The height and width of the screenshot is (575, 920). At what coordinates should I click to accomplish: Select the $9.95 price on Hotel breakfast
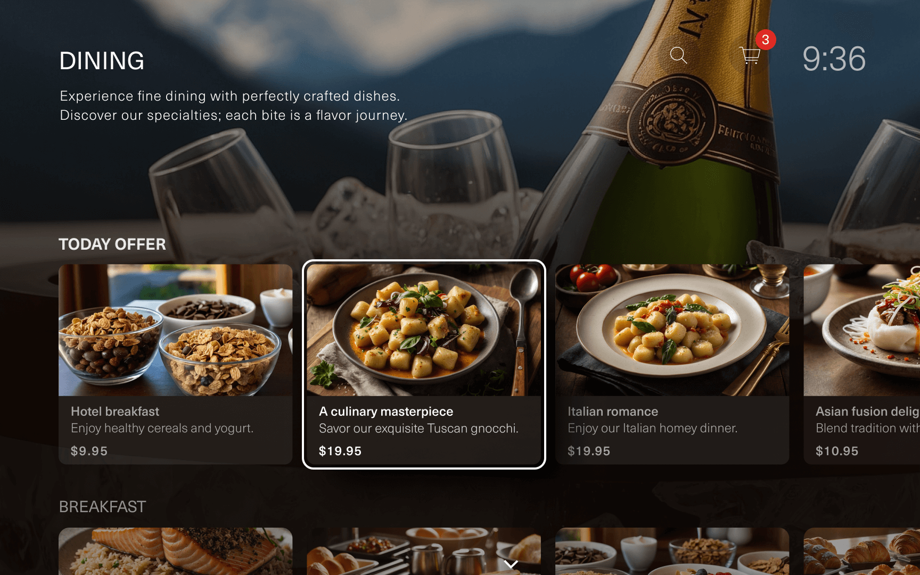point(89,451)
